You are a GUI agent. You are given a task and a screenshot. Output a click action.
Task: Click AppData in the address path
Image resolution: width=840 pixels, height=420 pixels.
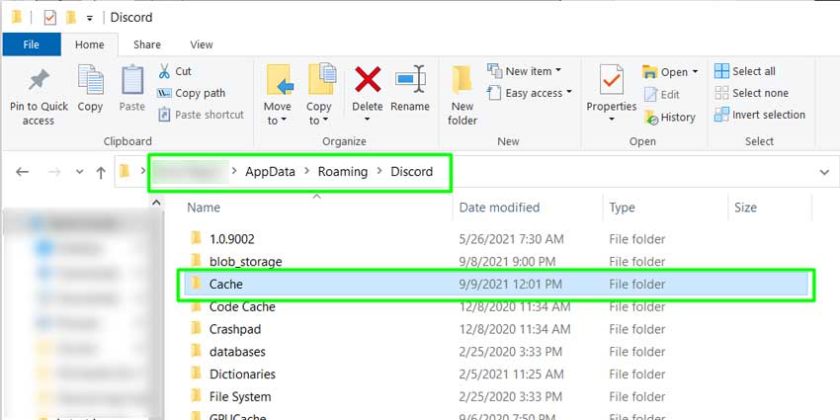point(270,171)
